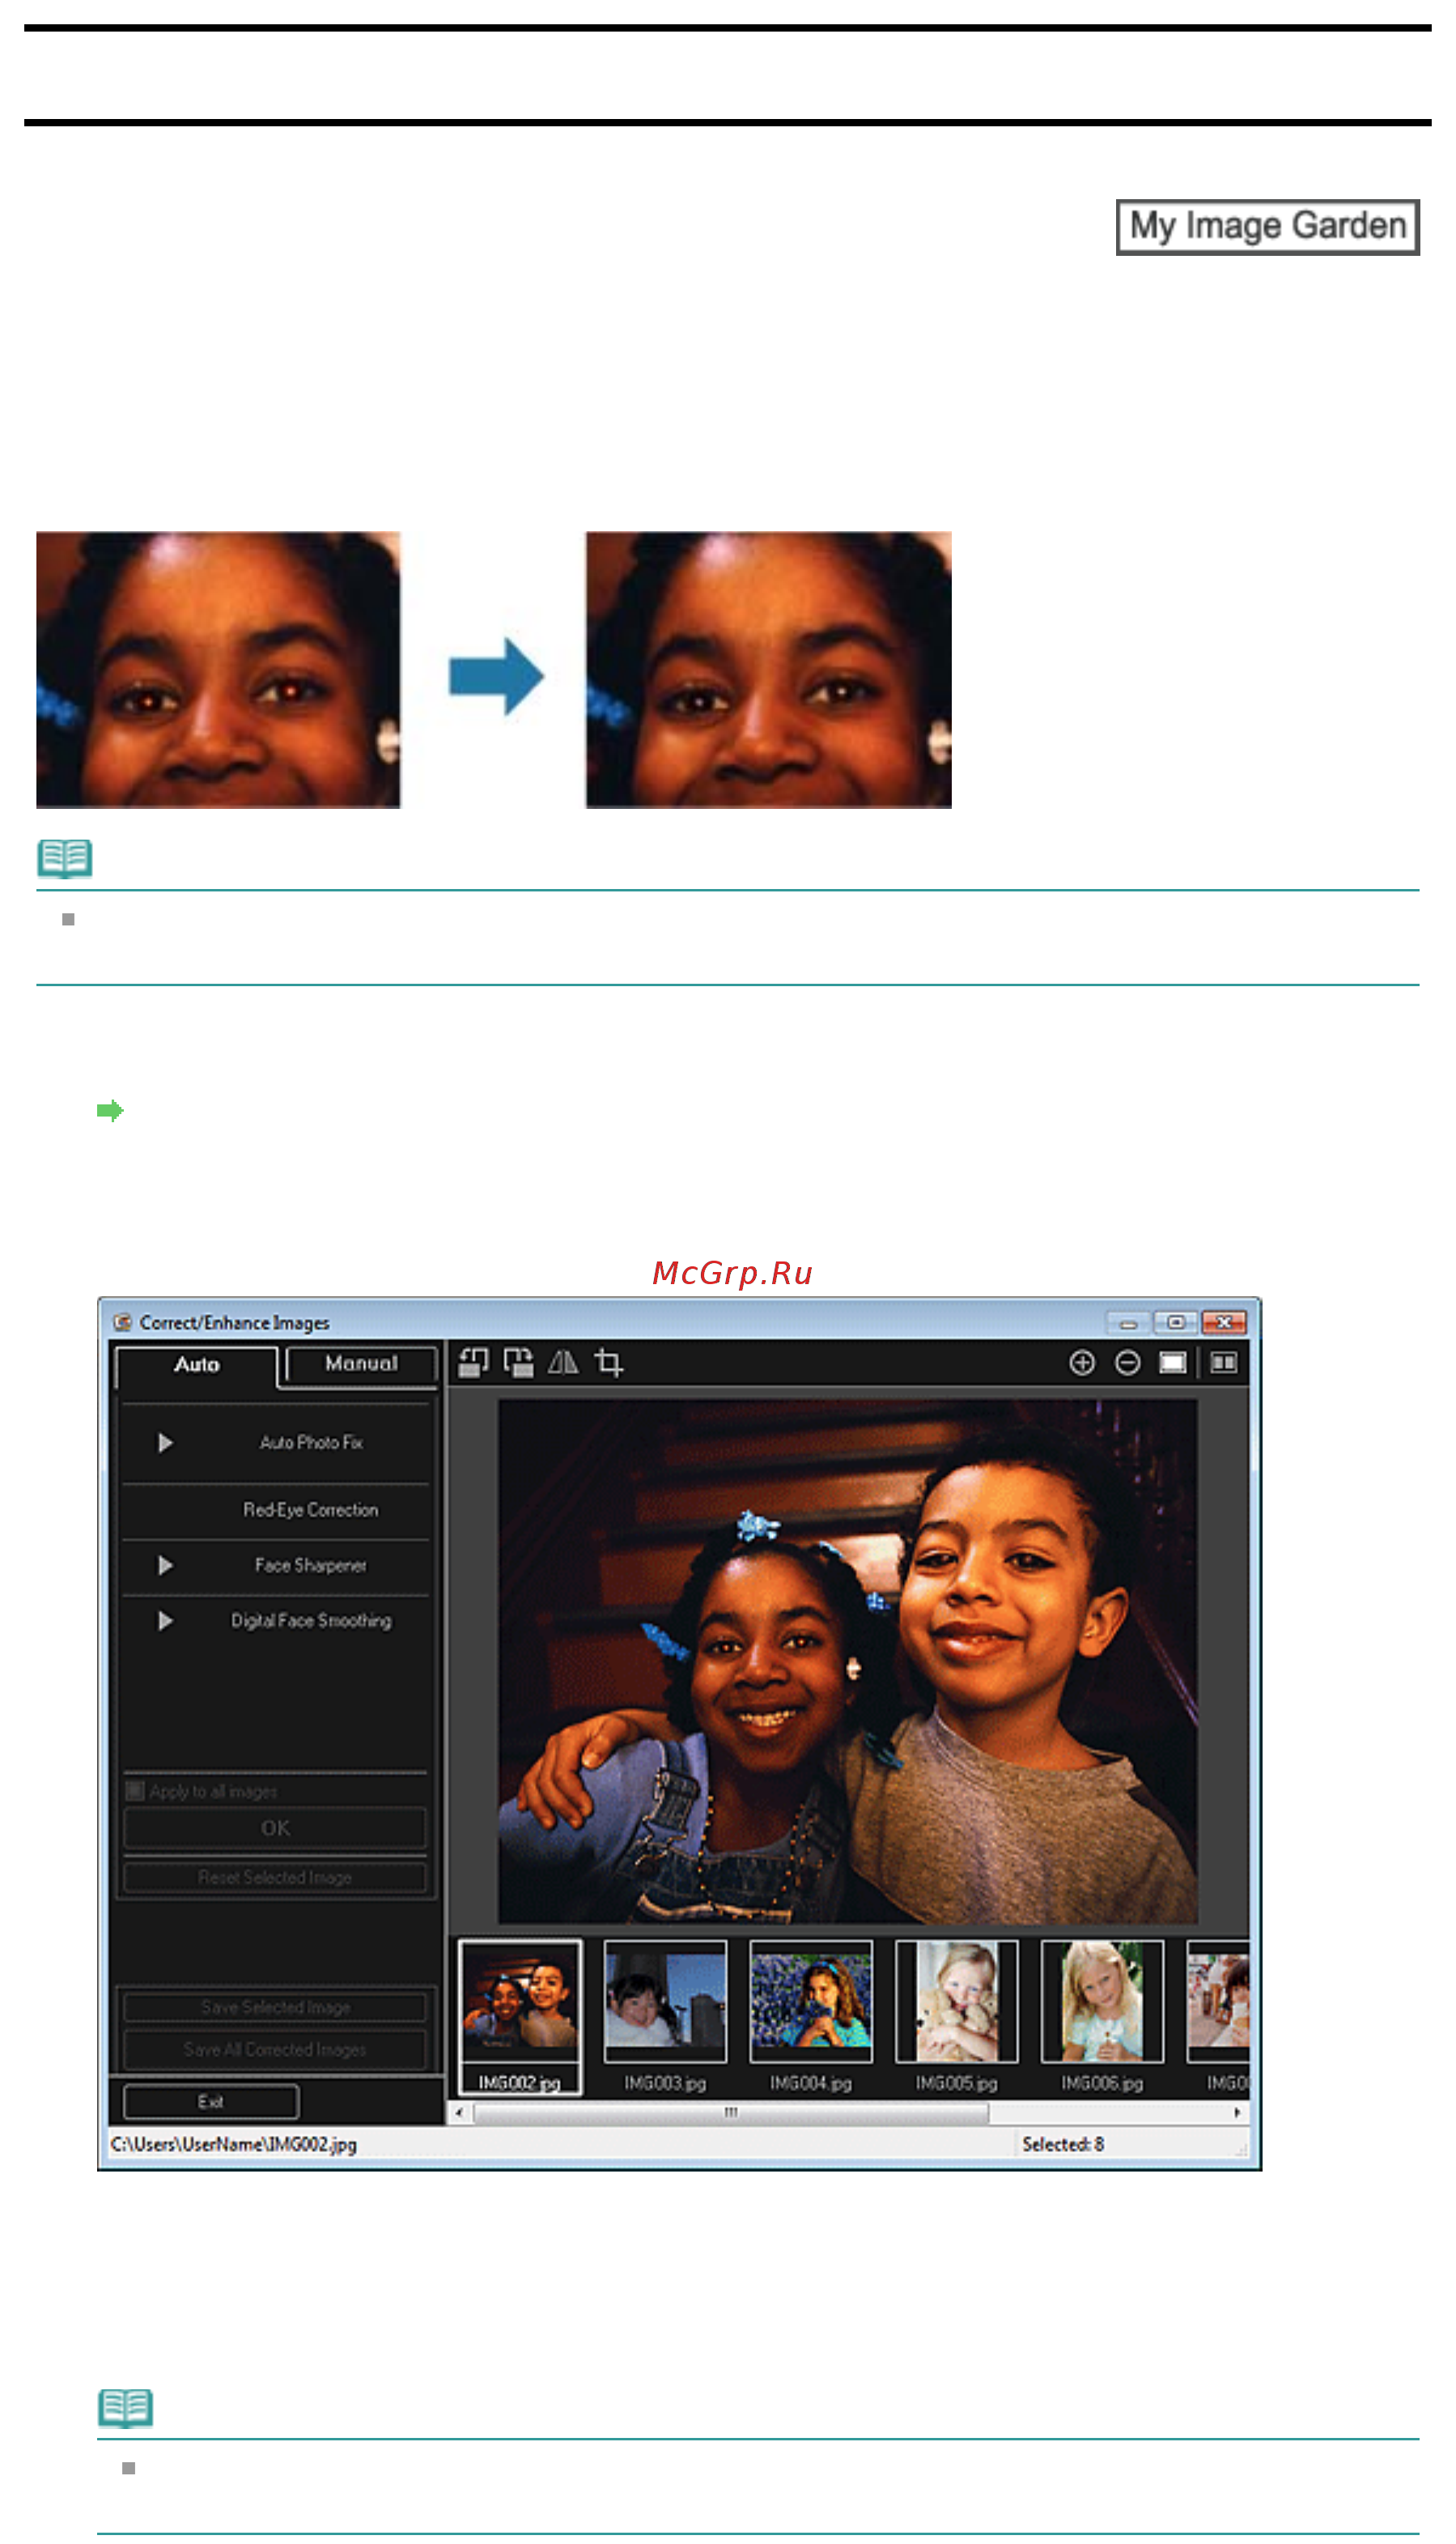Click Save All Corrected Images button
Screen dimensions: 1456x2544
[275, 2050]
